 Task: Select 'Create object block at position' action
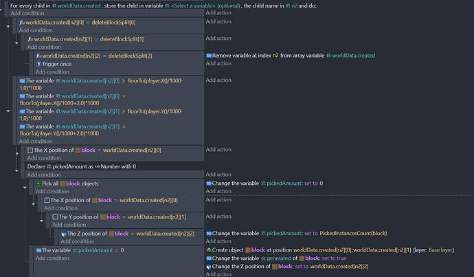(x=330, y=250)
